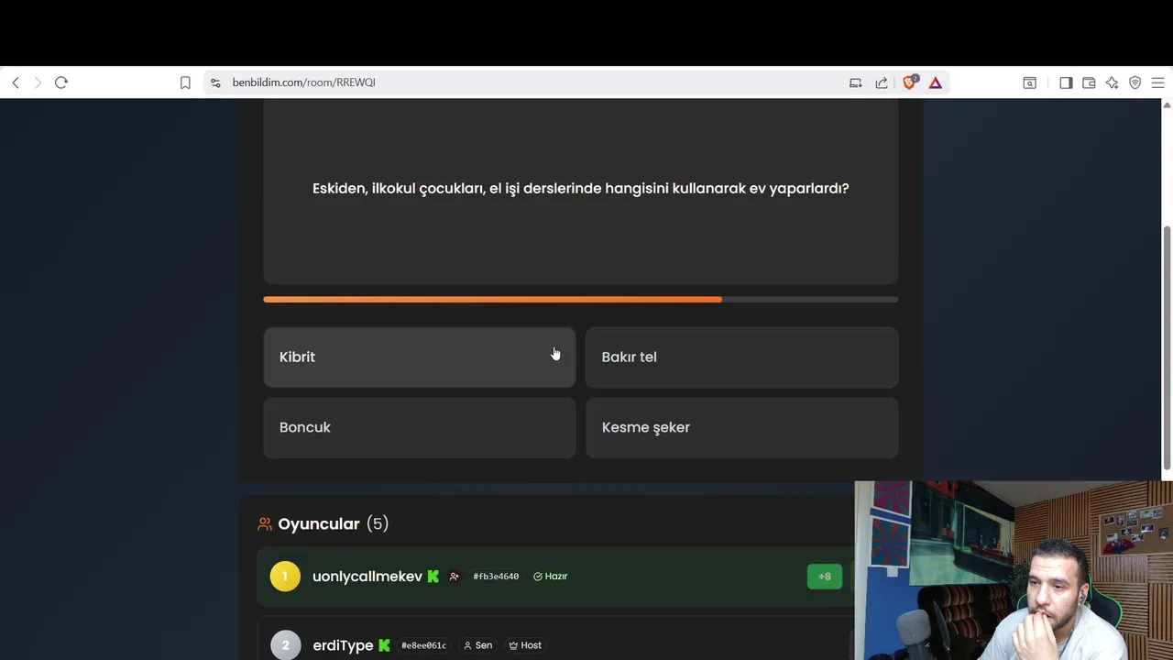Click the page vertical scrollbar
Viewport: 1173px width, 660px height.
pos(1167,348)
